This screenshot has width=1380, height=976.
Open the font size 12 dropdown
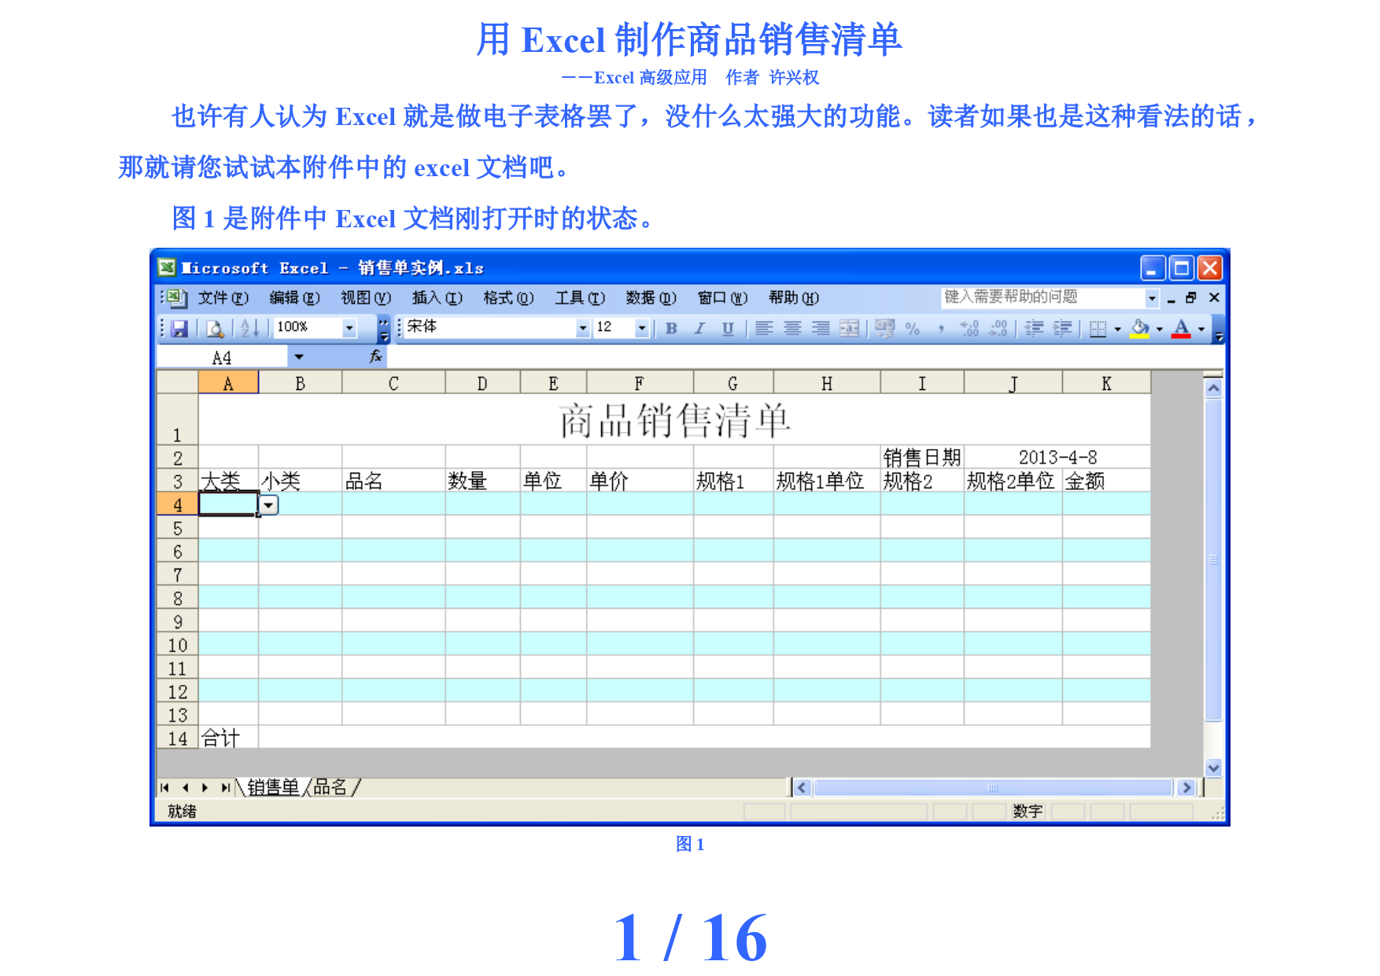click(642, 328)
